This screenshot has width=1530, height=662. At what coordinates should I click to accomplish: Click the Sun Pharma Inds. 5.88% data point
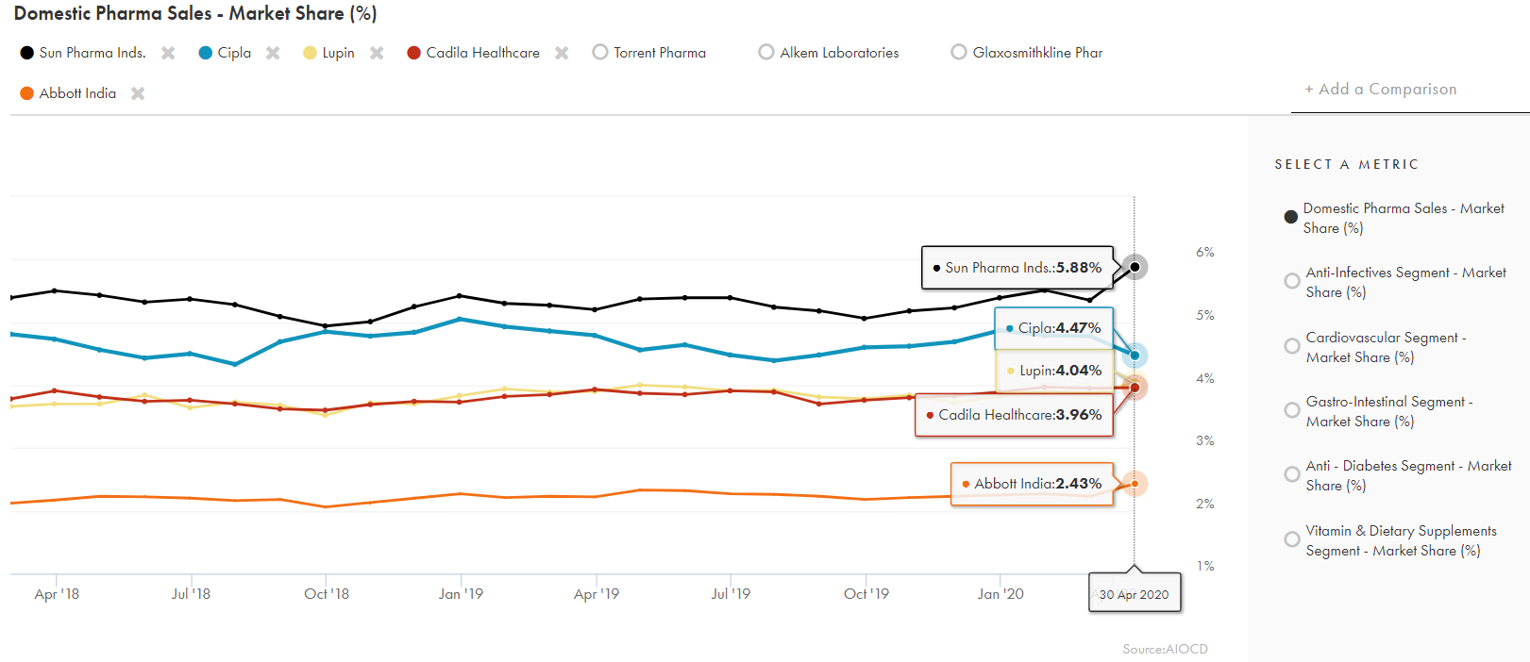(x=1135, y=267)
